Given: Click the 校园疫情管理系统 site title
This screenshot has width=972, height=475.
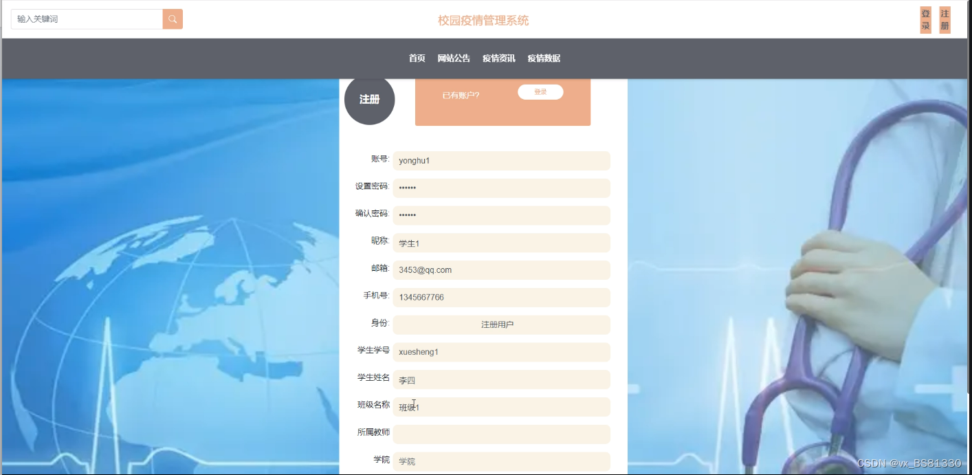Looking at the screenshot, I should 483,21.
